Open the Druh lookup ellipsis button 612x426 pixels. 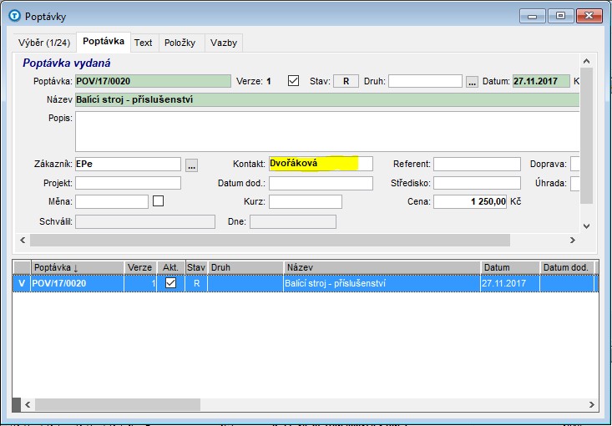tap(472, 82)
